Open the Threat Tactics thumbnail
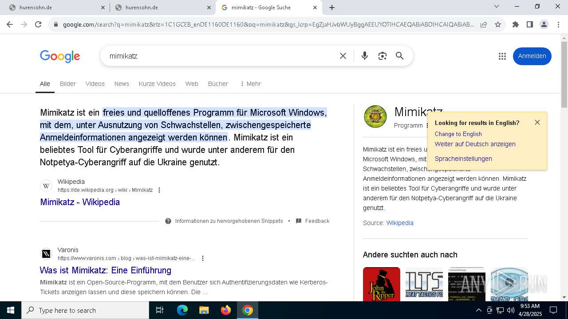 424,284
